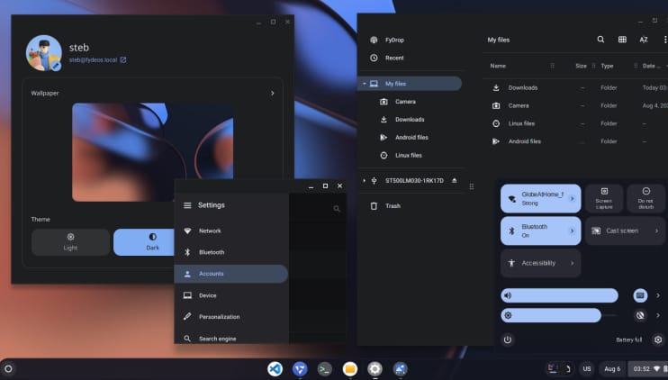Select Bluetooth in Settings menu
The image size is (668, 380).
(231, 252)
